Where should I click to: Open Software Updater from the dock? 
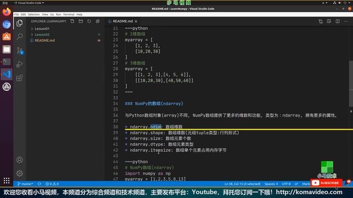tap(7, 87)
